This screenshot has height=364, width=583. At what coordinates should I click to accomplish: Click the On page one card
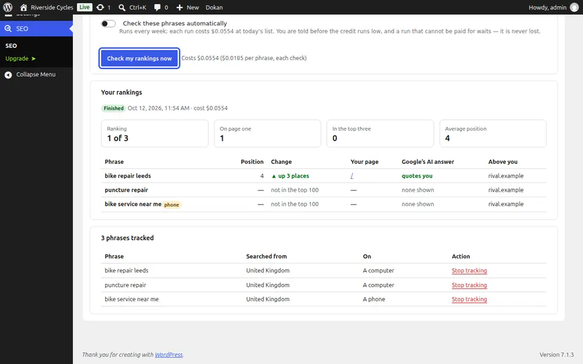[x=267, y=133]
